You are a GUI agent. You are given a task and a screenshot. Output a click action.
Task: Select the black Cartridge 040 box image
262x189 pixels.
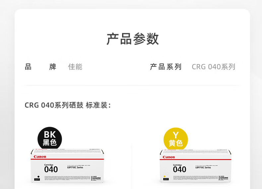67,165
